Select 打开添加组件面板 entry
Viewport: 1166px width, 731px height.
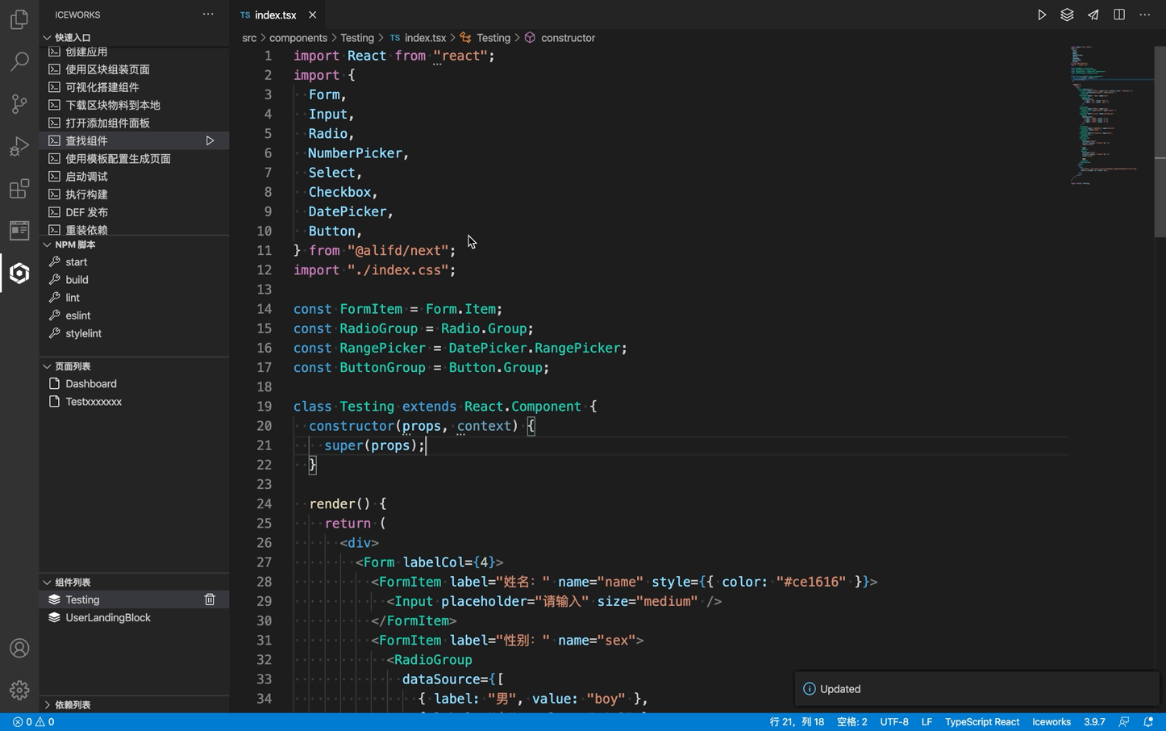pyautogui.click(x=134, y=123)
